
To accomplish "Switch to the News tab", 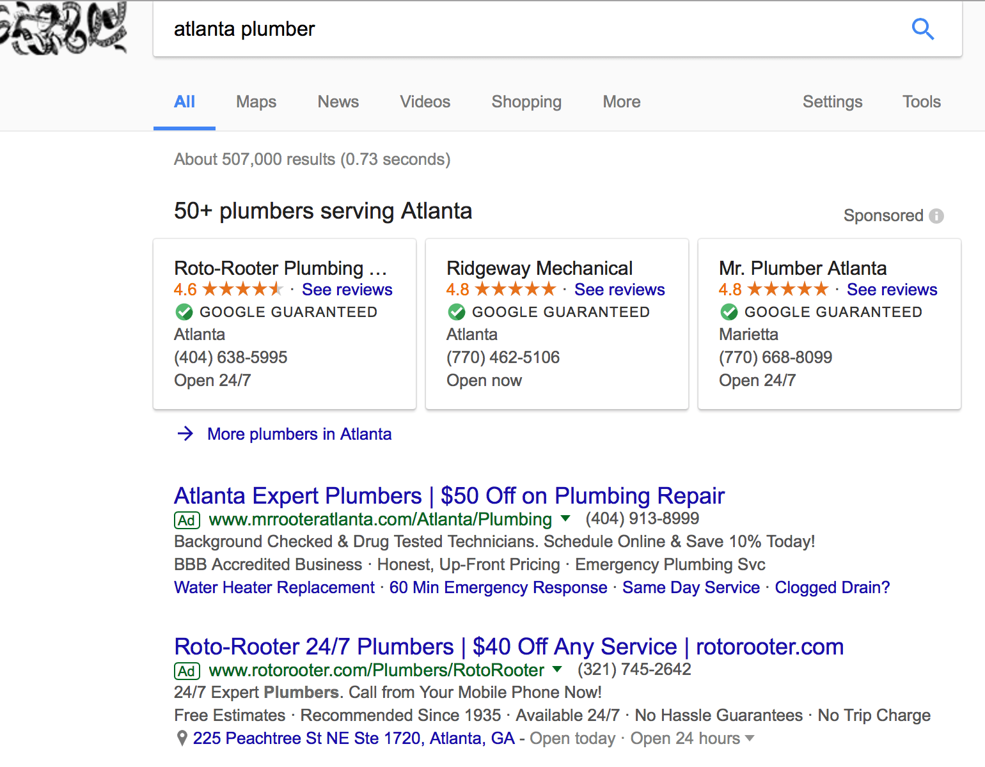I will point(338,102).
